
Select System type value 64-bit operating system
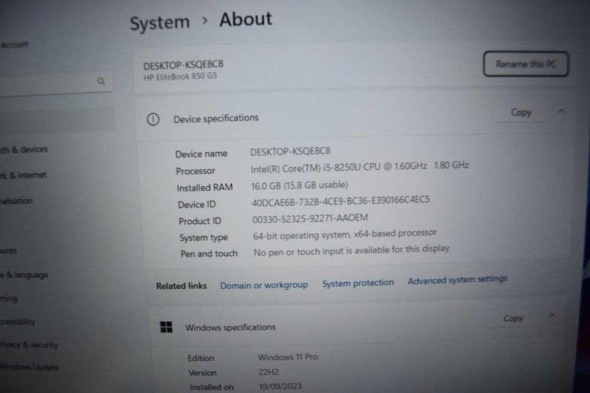(345, 235)
